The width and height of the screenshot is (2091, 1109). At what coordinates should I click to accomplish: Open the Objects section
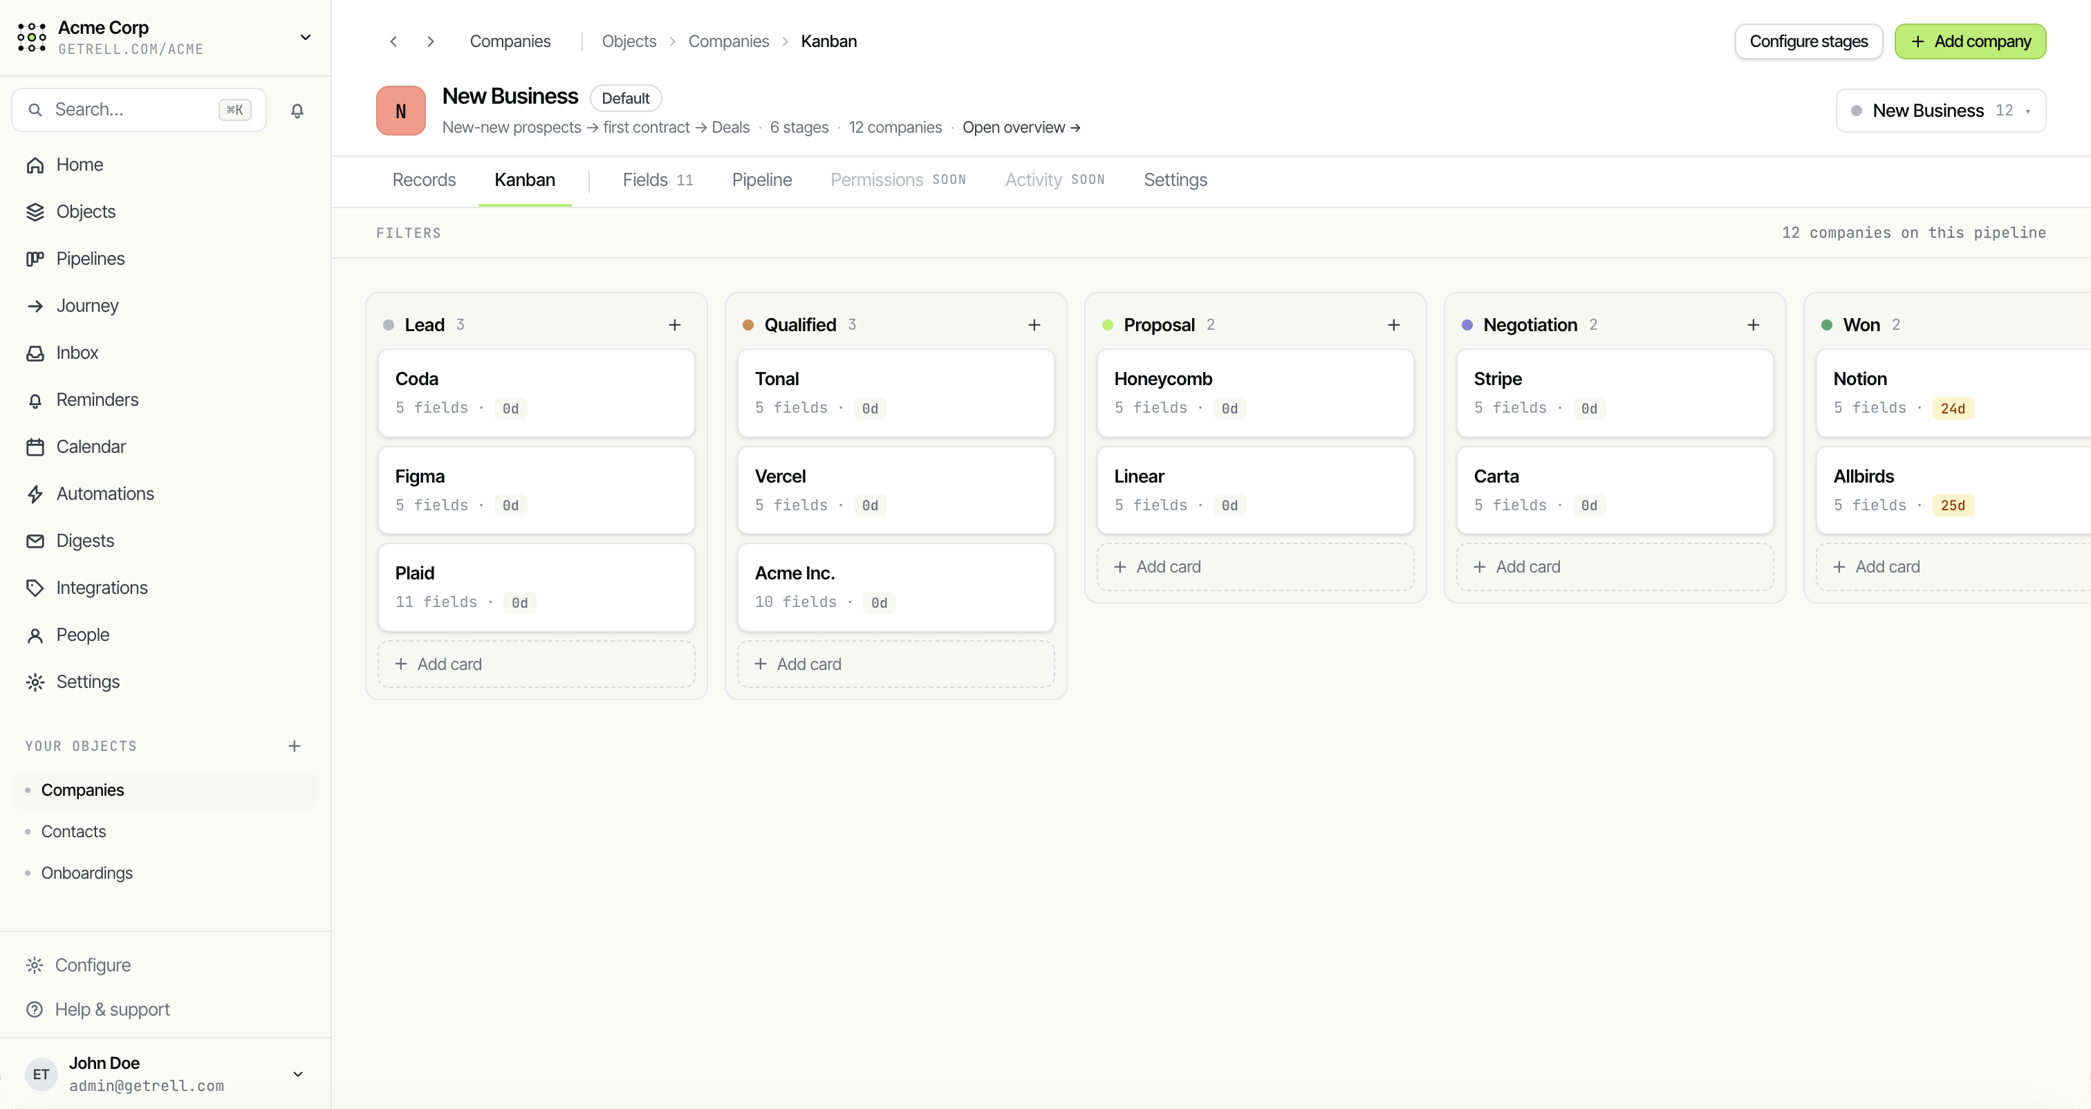(165, 212)
